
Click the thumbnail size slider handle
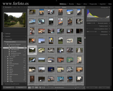tap(76, 88)
